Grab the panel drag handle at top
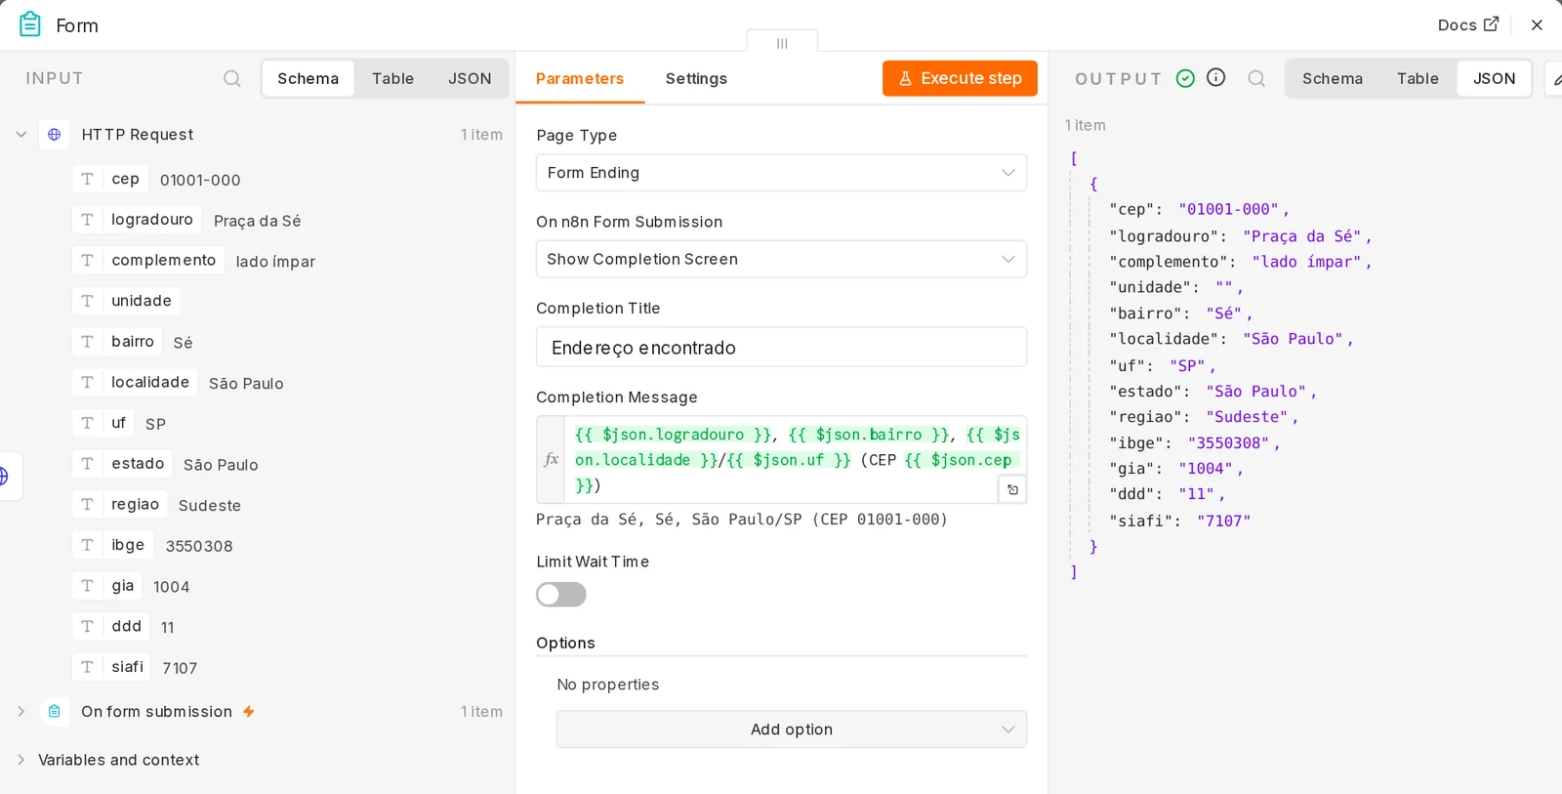Screen dimensions: 1562x794 point(782,43)
